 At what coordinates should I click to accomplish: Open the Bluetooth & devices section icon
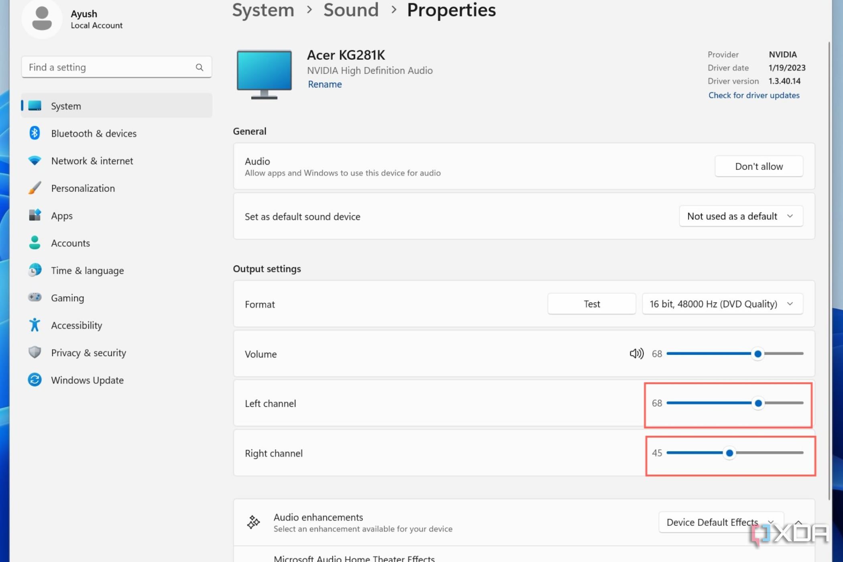click(x=35, y=133)
